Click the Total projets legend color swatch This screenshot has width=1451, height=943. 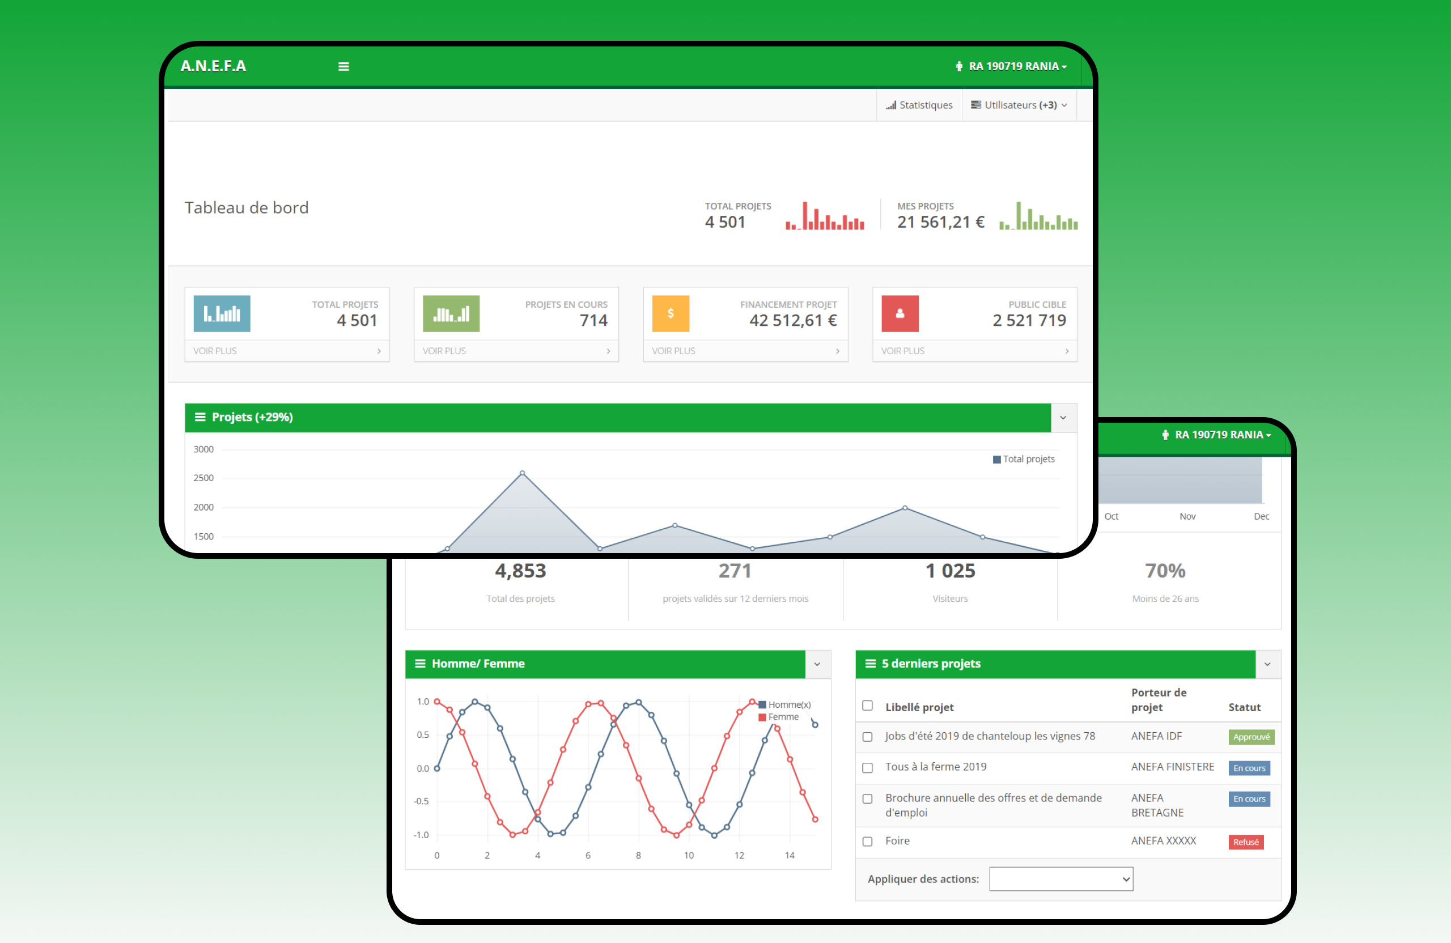coord(996,460)
